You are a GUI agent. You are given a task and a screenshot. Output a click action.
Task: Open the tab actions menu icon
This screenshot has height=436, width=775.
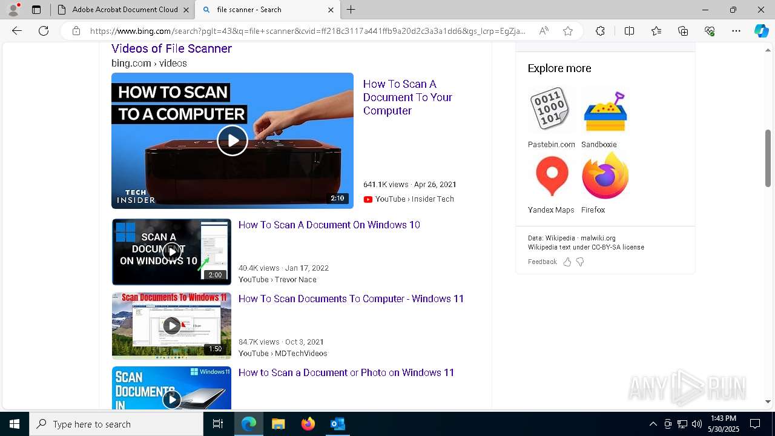point(36,10)
